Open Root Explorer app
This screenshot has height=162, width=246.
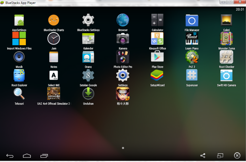point(19,75)
